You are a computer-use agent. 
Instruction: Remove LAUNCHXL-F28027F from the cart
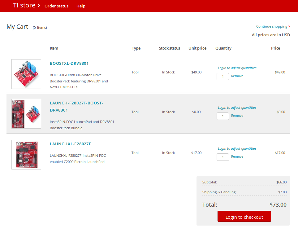(x=237, y=156)
